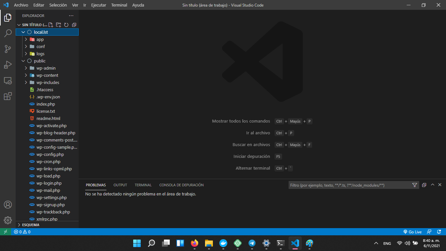Open File Explorer from taskbar
The height and width of the screenshot is (251, 446).
(x=209, y=243)
